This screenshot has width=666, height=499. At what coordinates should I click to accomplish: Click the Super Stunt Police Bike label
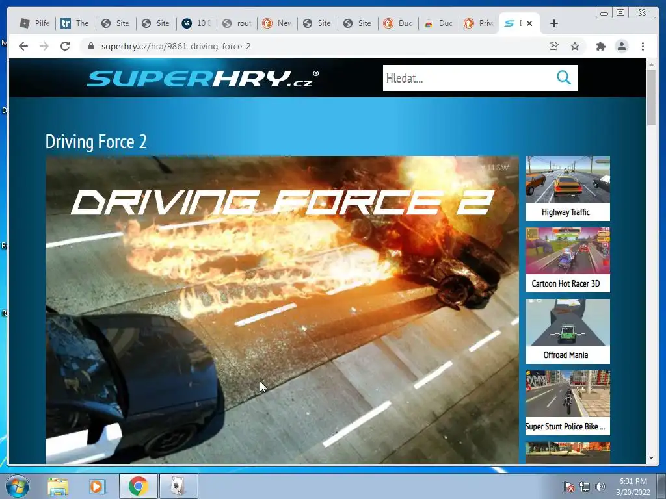tap(565, 426)
